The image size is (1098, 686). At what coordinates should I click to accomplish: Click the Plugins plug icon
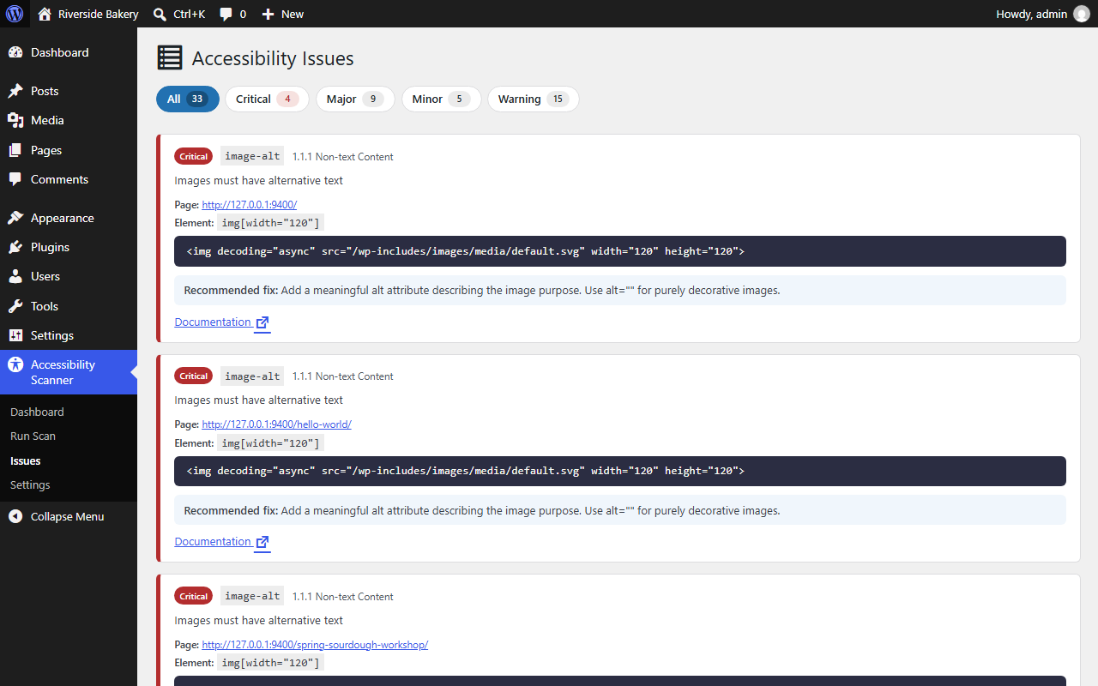(15, 247)
